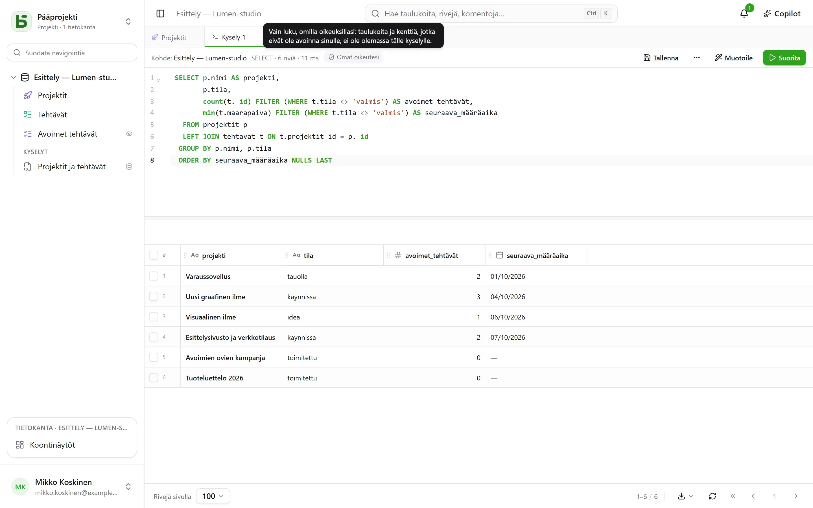Screen dimensions: 813x508
Task: Toggle the sidebar panel icon
Action: coord(160,14)
